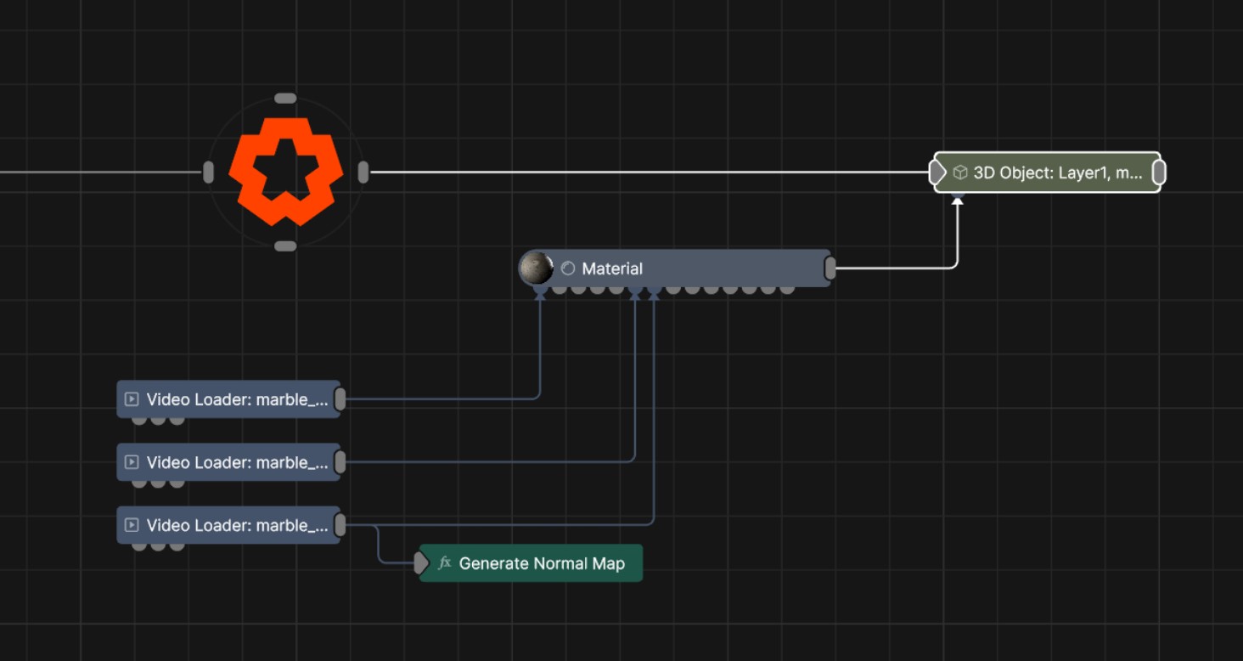The width and height of the screenshot is (1243, 661).
Task: Click the circle icon beside Material label
Action: 568,268
